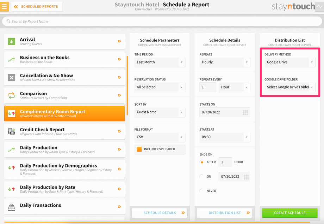Open the File Format CSV dropdown

160,137
